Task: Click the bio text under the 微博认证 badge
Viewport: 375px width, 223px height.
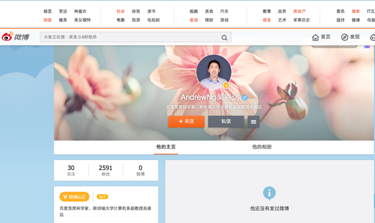Action: [x=105, y=211]
